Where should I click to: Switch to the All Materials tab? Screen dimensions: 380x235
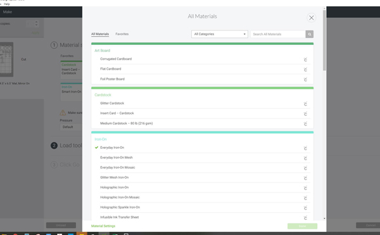100,34
